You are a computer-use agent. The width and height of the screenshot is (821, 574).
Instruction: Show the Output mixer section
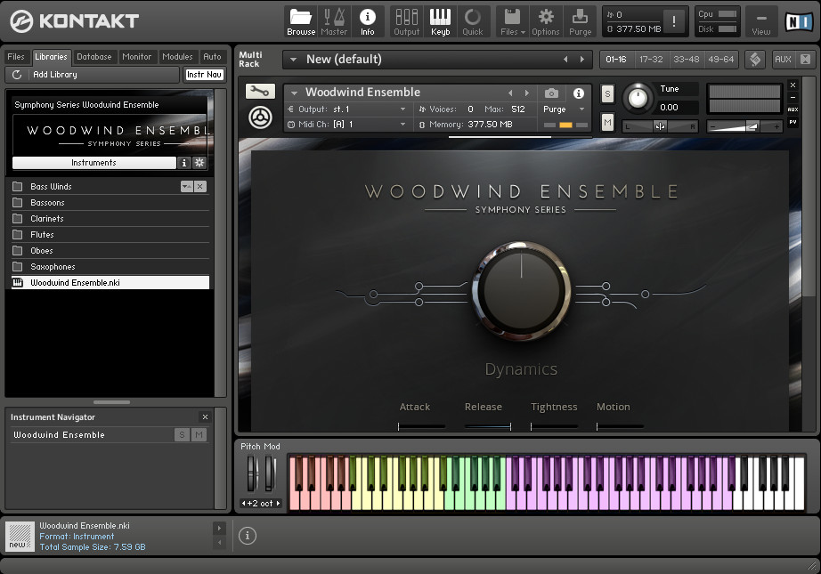coord(407,21)
